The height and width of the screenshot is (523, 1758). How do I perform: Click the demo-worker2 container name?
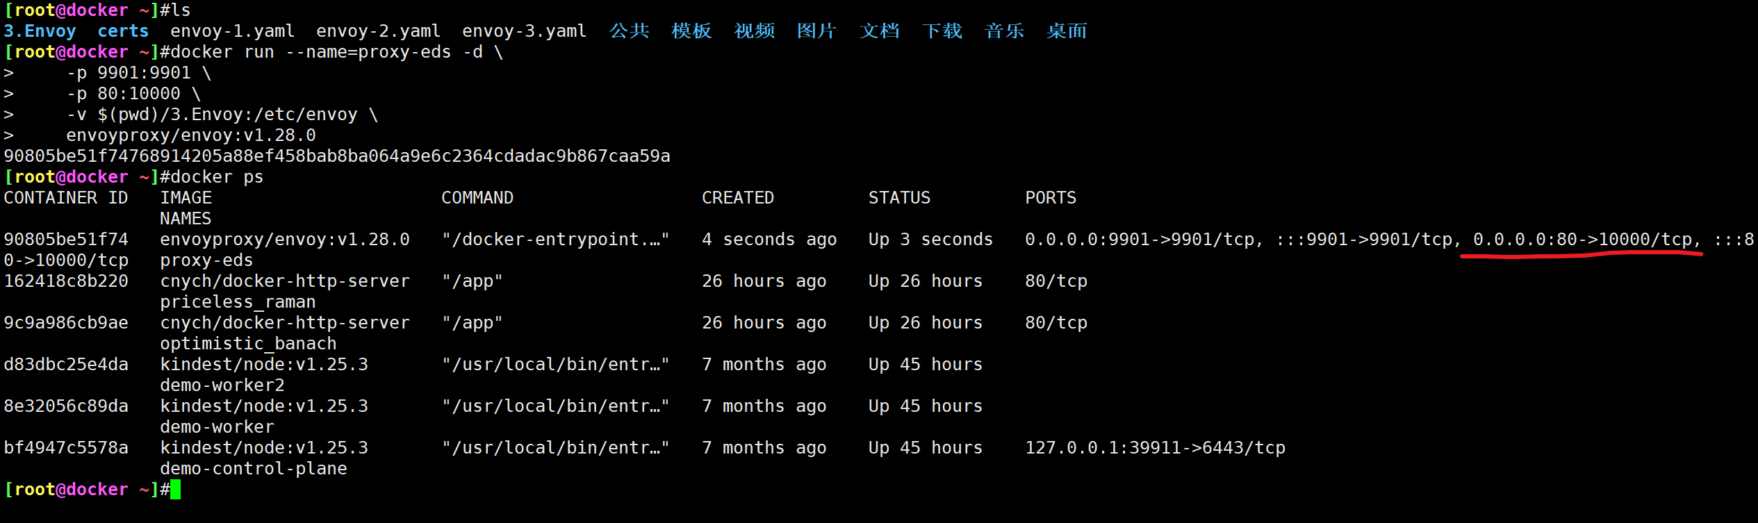[222, 385]
